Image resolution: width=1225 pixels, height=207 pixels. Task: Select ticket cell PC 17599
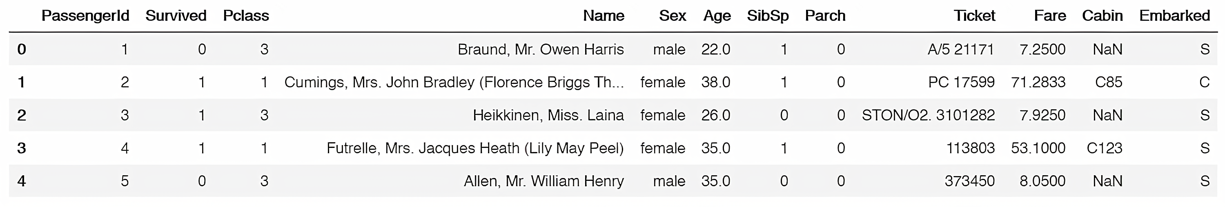click(961, 83)
